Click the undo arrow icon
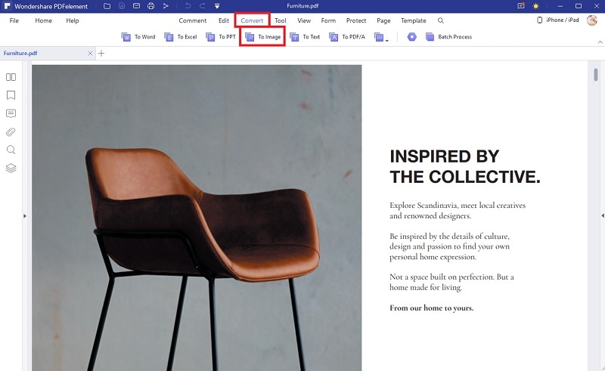The image size is (605, 371). 188,6
